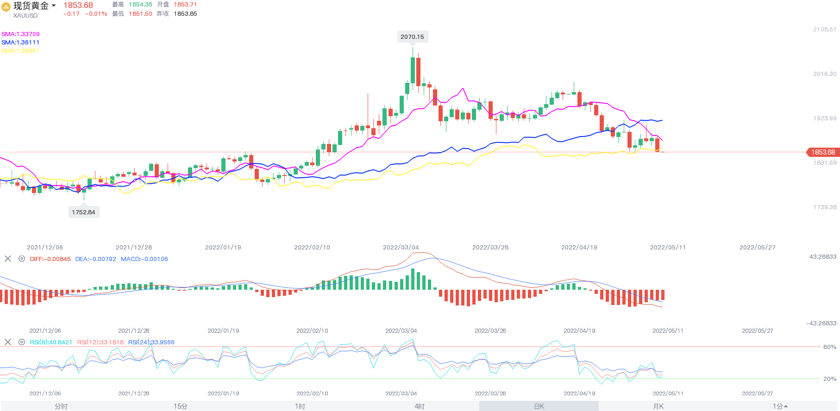Screen dimensions: 840x411
Task: Select the 4时 timeframe tab
Action: [420, 406]
